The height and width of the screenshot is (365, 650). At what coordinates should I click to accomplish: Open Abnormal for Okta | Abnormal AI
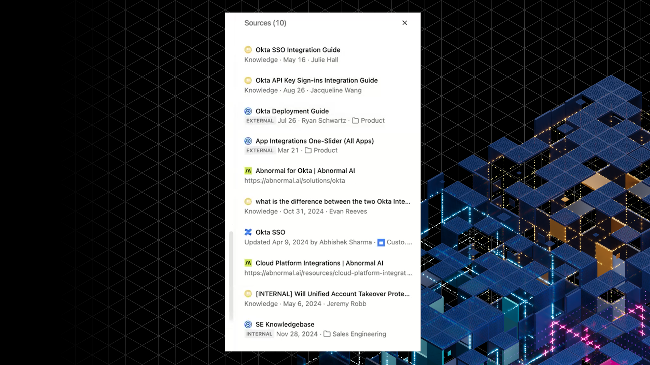pyautogui.click(x=305, y=171)
